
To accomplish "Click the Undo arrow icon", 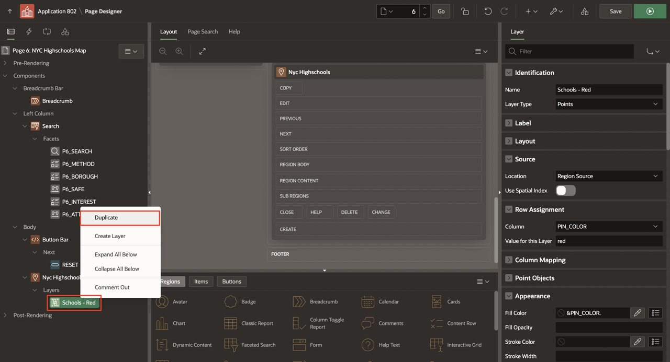I will click(x=488, y=11).
